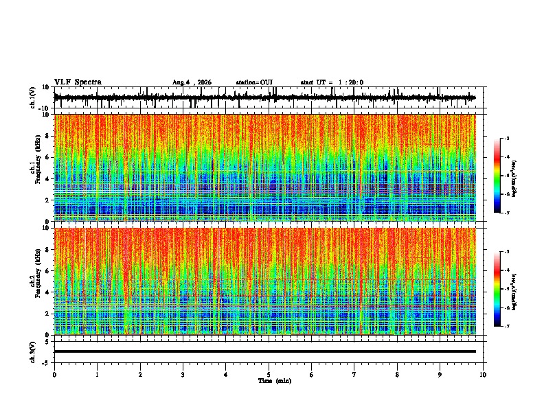Screen dimensions: 544x420
Task: Click the '4' tick on the time axis
Action: pos(226,375)
